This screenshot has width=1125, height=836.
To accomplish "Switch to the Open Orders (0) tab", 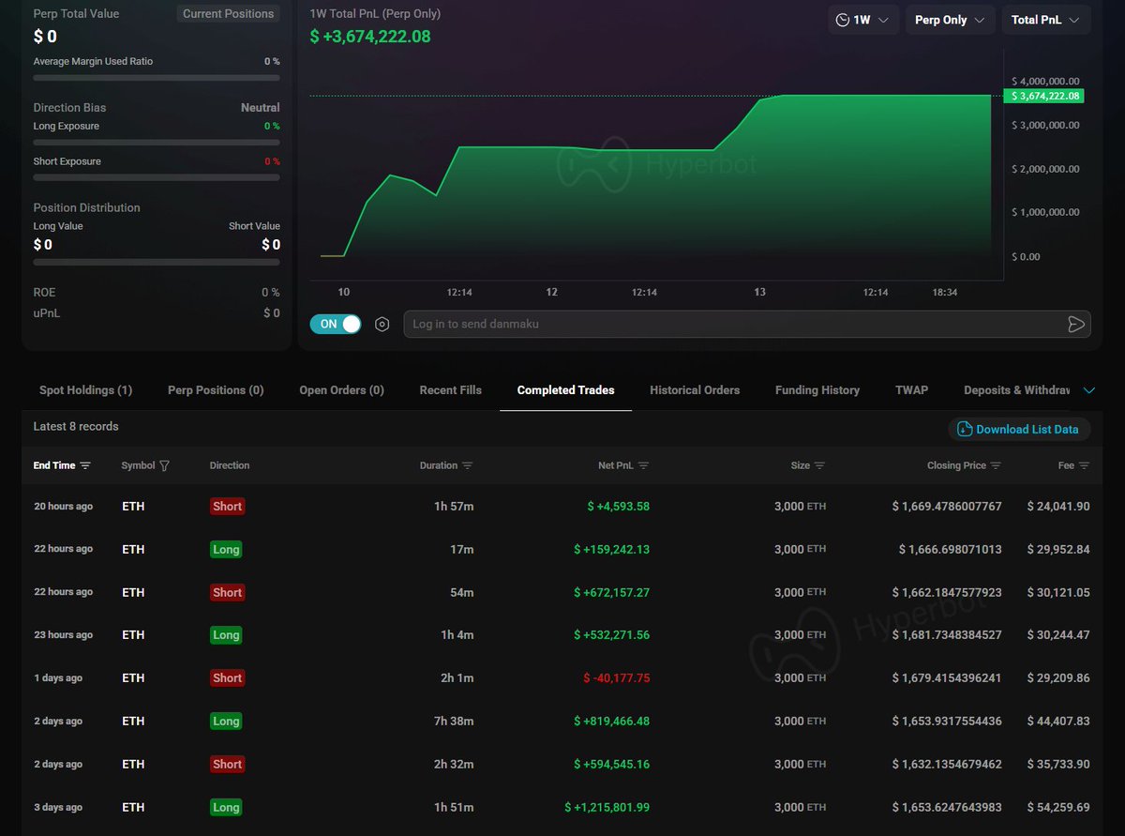I will [341, 390].
